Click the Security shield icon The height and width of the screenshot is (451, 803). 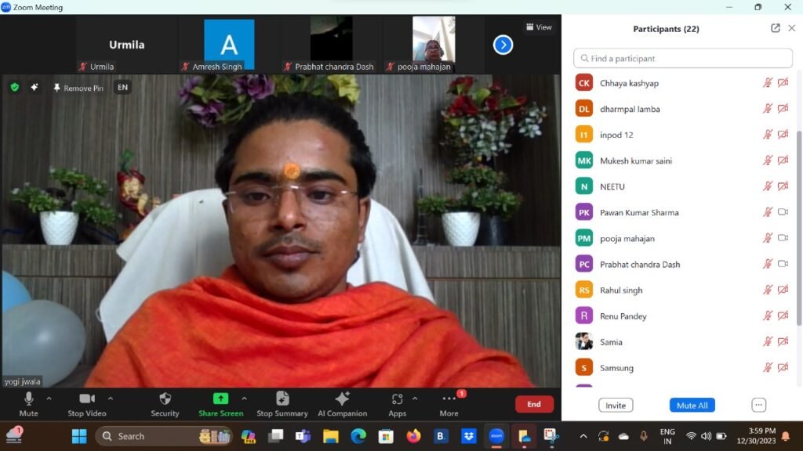point(165,399)
